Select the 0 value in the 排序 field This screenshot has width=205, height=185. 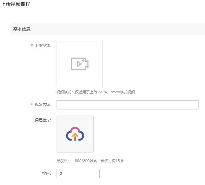(61, 173)
